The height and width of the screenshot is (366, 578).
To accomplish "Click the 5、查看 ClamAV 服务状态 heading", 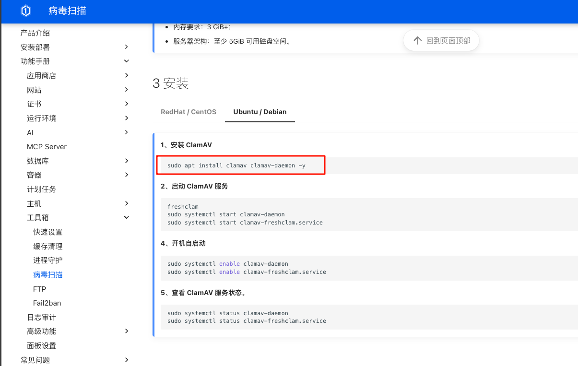I will [203, 293].
